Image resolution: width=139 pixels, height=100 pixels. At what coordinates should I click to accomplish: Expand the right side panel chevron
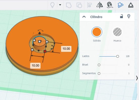[137, 78]
